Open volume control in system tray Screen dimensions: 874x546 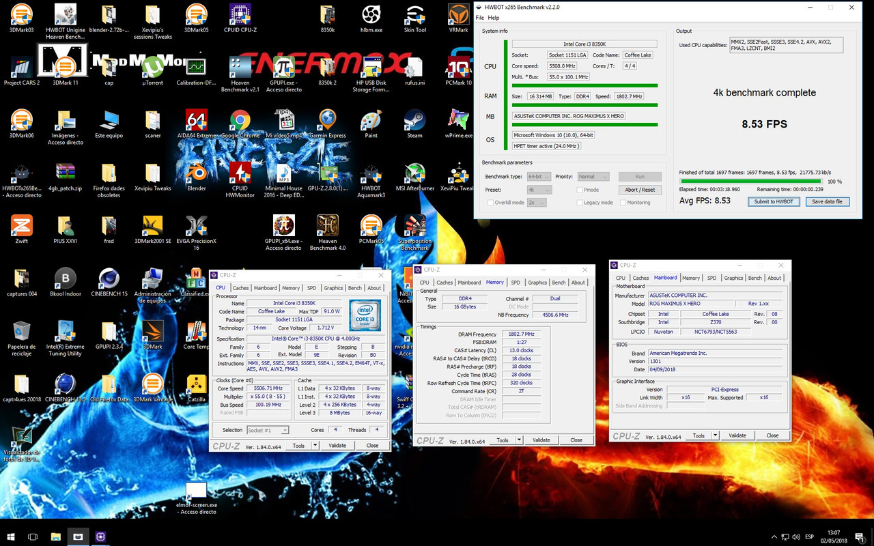795,537
